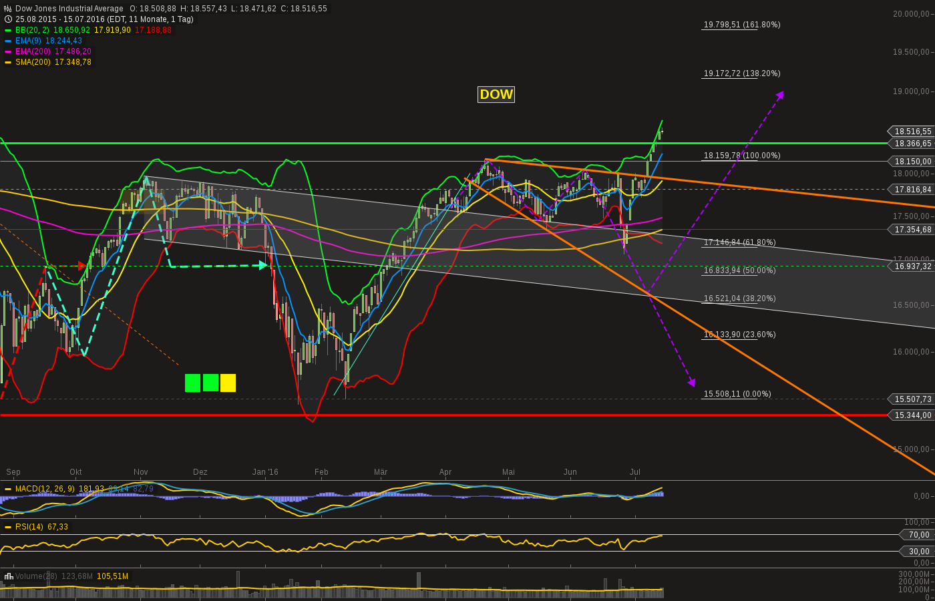
Task: Select the 16.133,90 (23.60%) Fibonacci label
Action: click(740, 335)
